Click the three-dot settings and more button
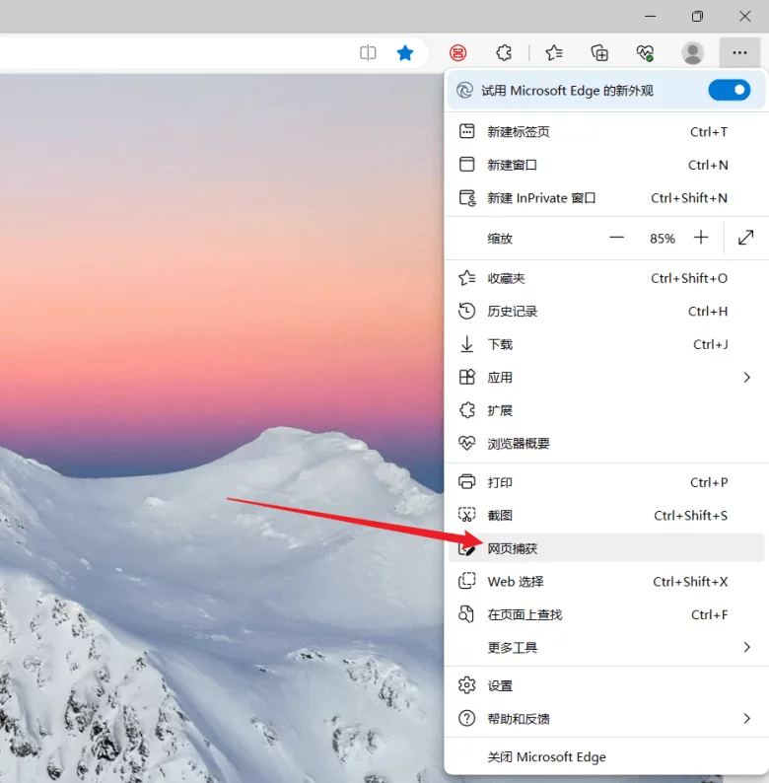Viewport: 769px width, 783px height. [739, 53]
